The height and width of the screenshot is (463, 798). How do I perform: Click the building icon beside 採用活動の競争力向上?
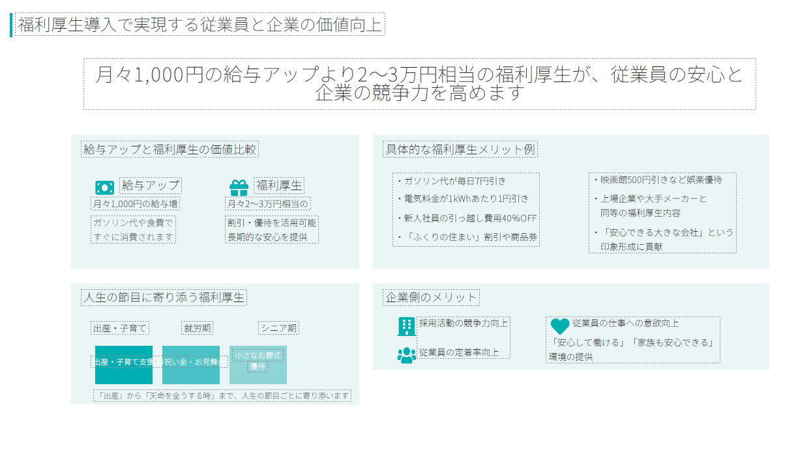pyautogui.click(x=406, y=326)
